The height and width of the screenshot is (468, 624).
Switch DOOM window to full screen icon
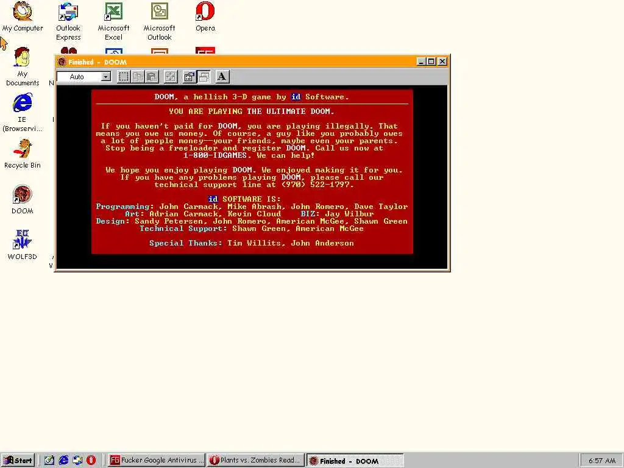[x=171, y=76]
